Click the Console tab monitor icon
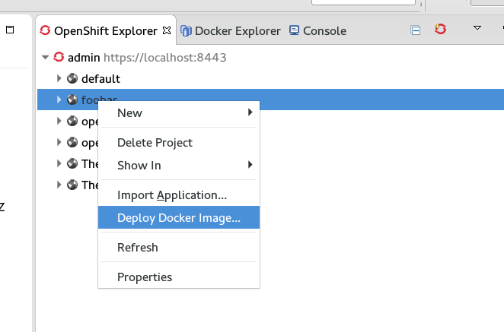This screenshot has height=332, width=504. pos(295,31)
